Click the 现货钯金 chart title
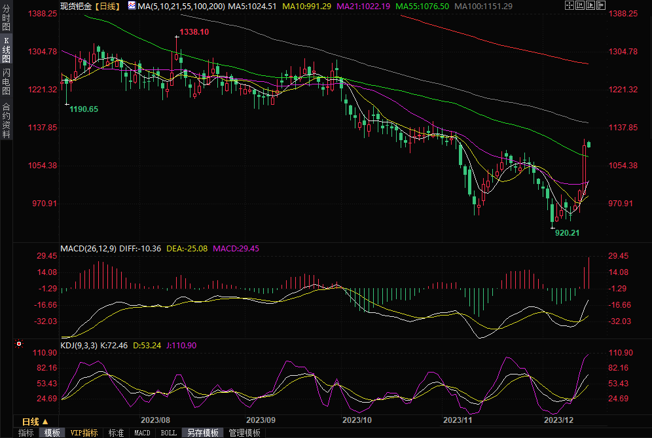 click(76, 6)
